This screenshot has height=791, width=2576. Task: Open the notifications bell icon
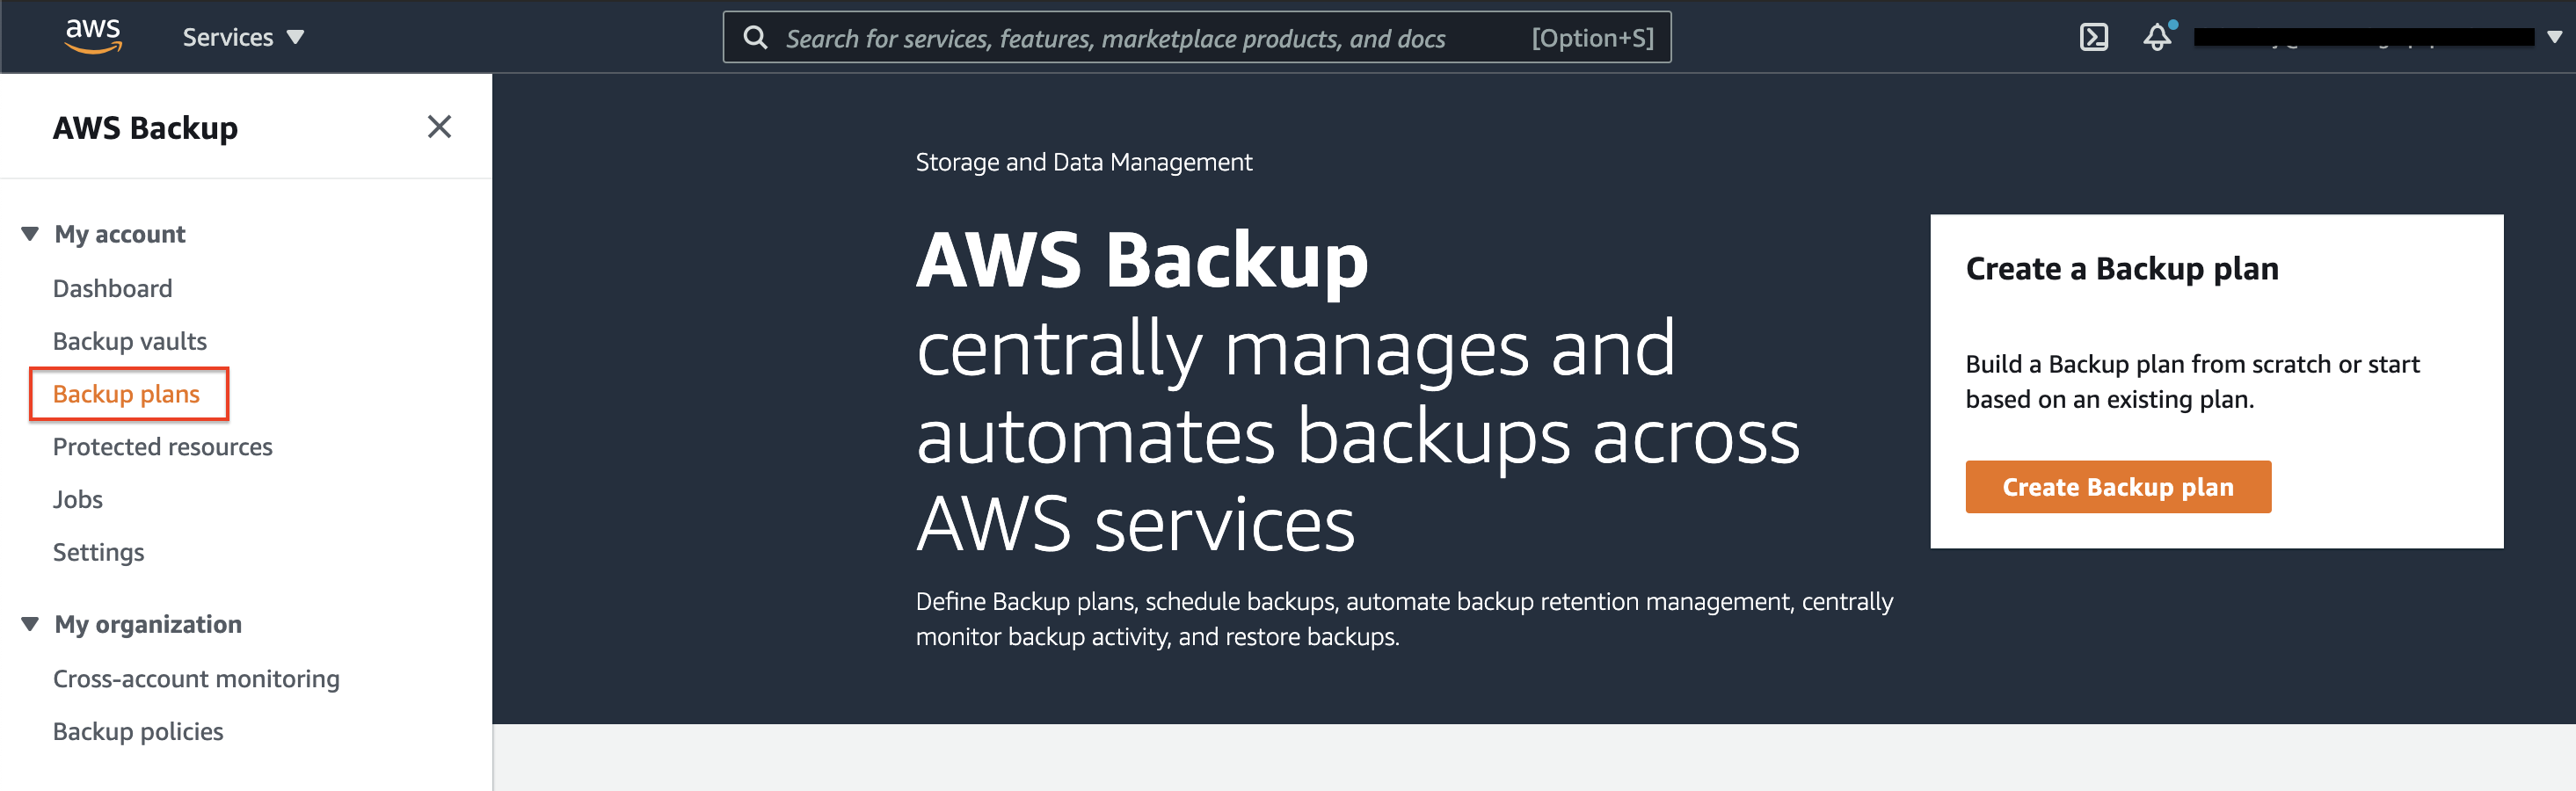[x=2158, y=37]
